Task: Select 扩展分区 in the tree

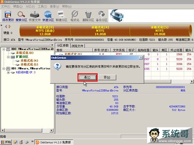Action: point(22,57)
